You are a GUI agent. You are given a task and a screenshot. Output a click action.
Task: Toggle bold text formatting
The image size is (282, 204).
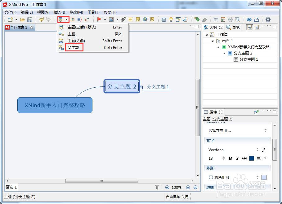(230, 158)
